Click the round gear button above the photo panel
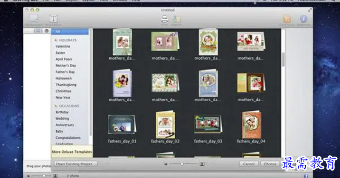The image size is (340, 178). (x=47, y=31)
